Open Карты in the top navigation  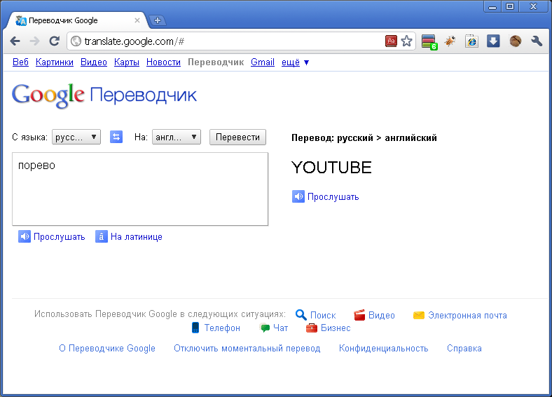point(127,62)
